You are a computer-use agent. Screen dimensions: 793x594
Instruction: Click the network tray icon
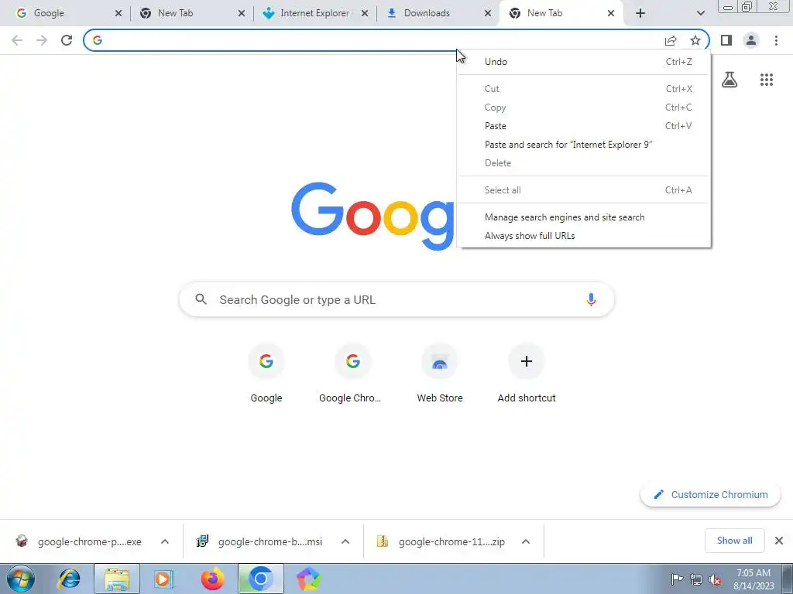[x=696, y=579]
